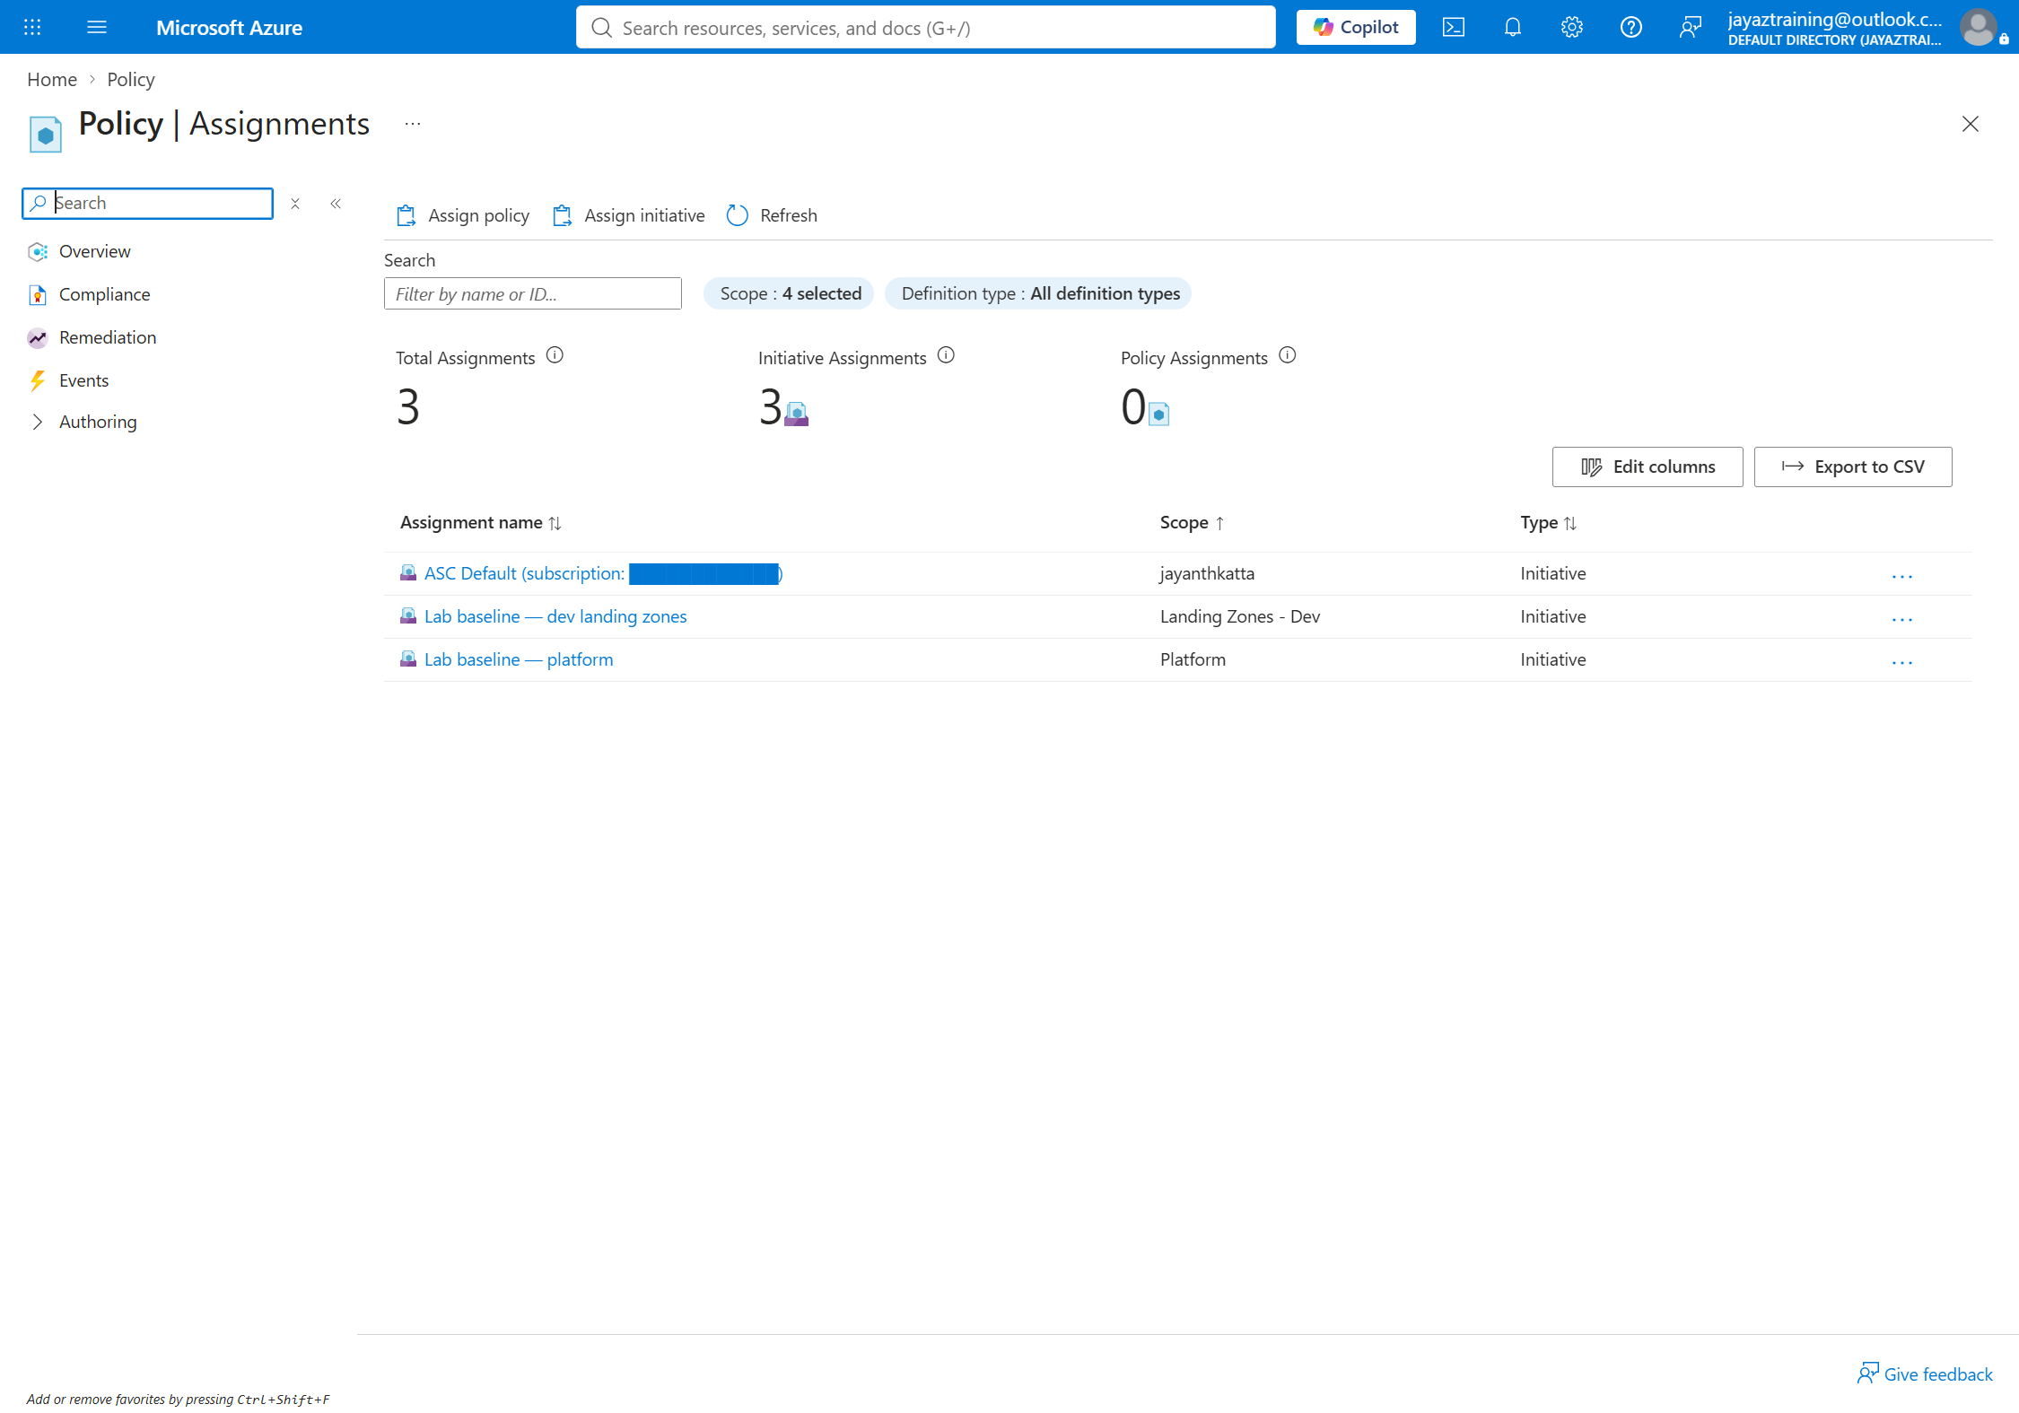
Task: Go to Policy in the breadcrumb
Action: (131, 79)
